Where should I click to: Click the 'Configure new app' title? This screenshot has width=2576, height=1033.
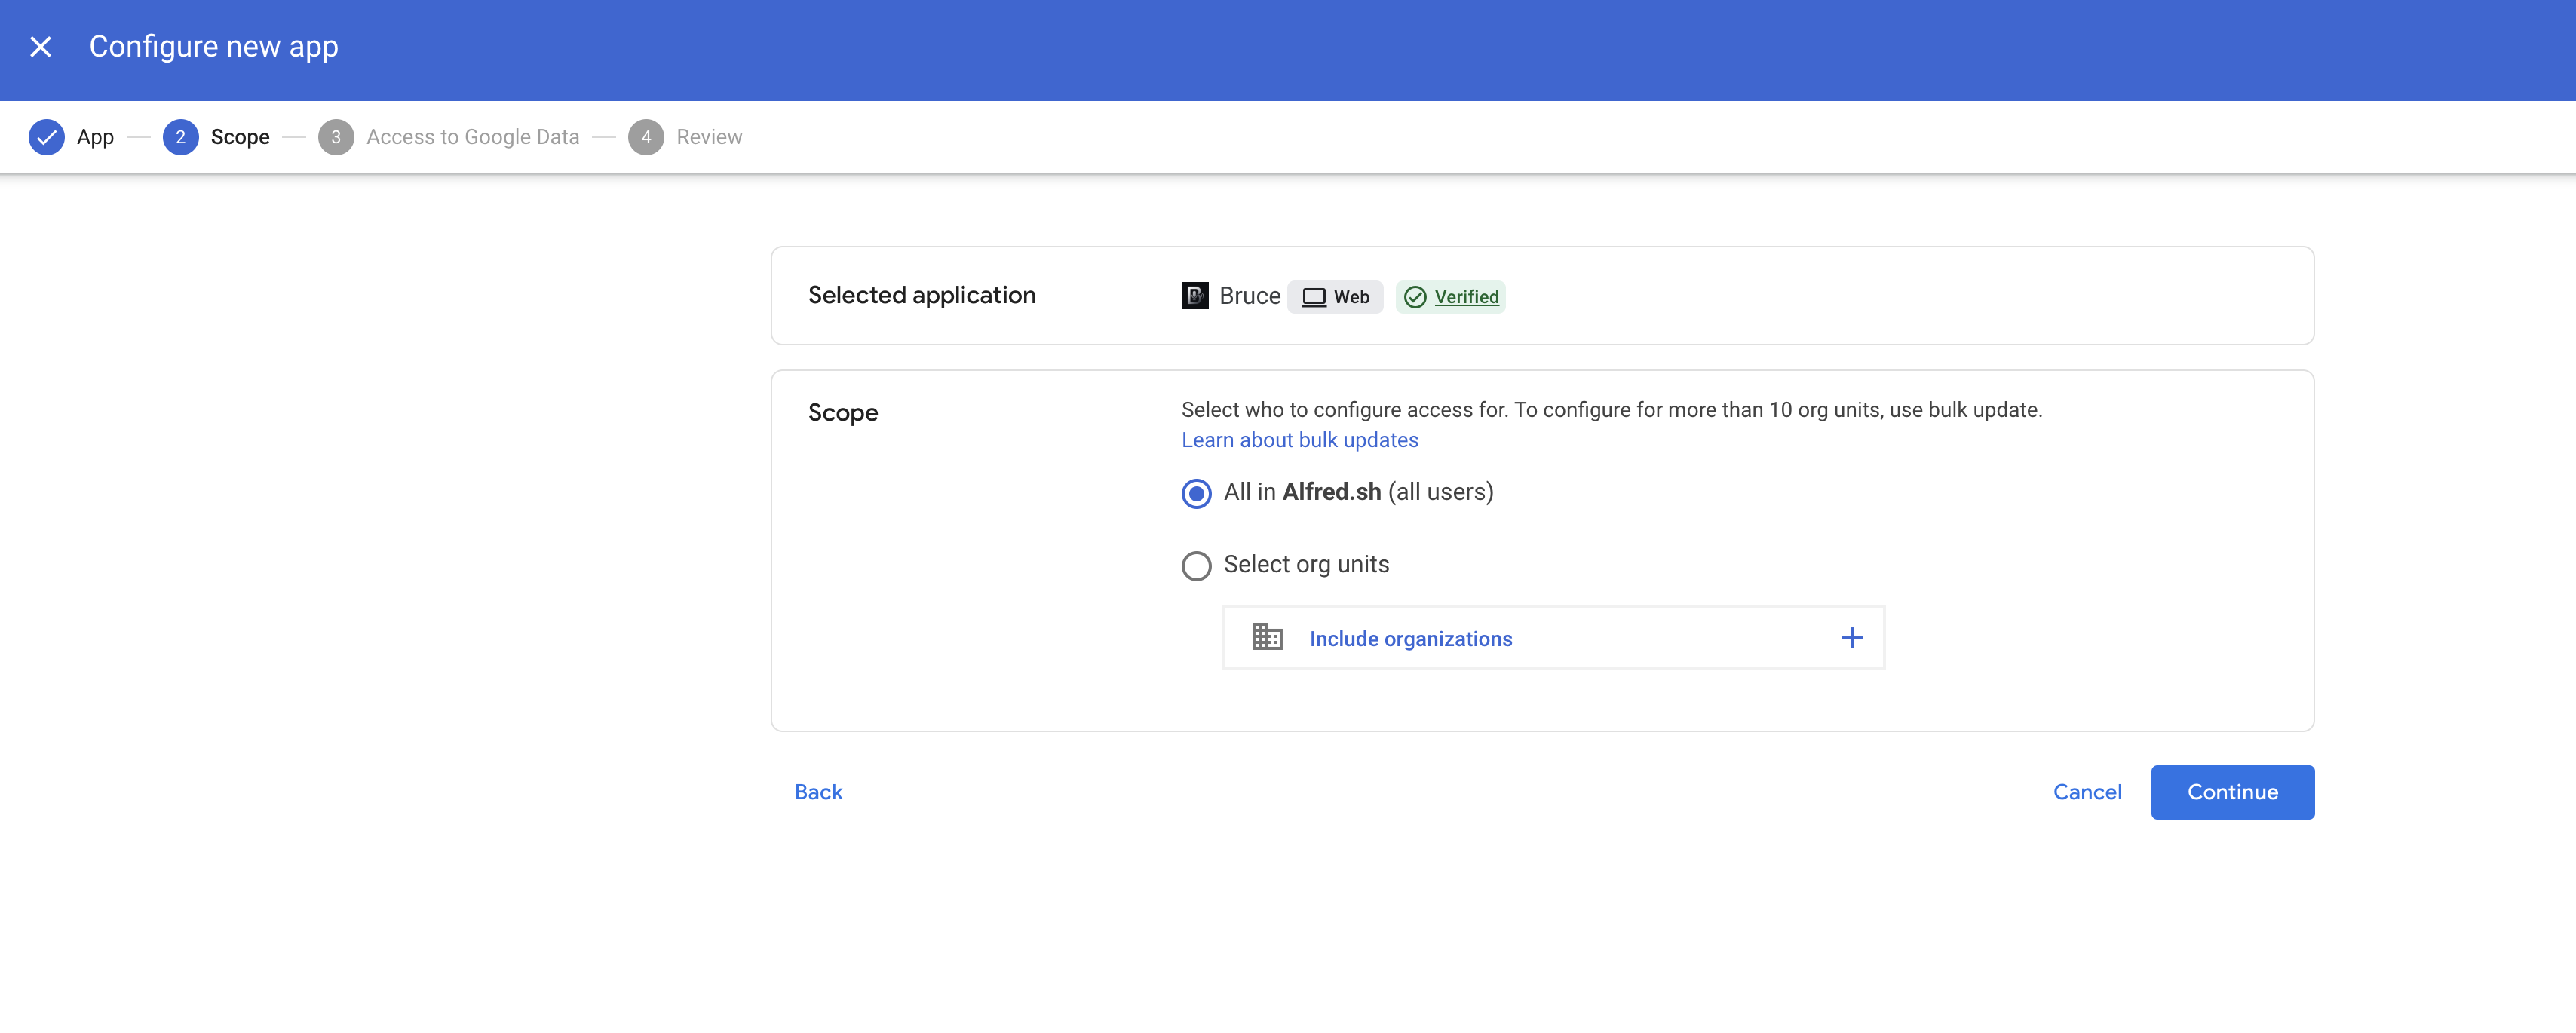213,47
